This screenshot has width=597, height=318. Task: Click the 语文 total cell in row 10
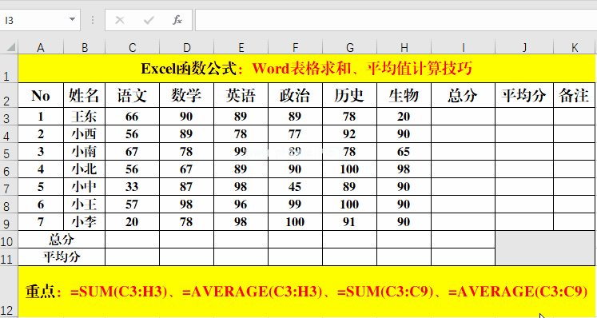click(x=132, y=240)
